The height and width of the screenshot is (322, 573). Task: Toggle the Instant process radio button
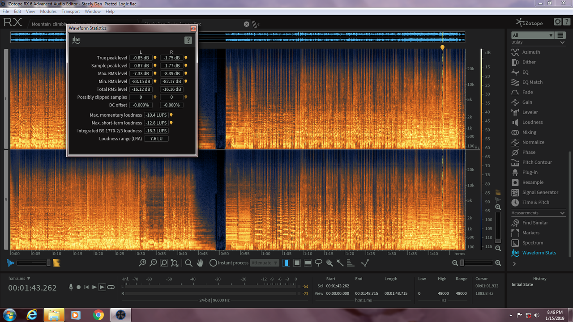point(213,263)
